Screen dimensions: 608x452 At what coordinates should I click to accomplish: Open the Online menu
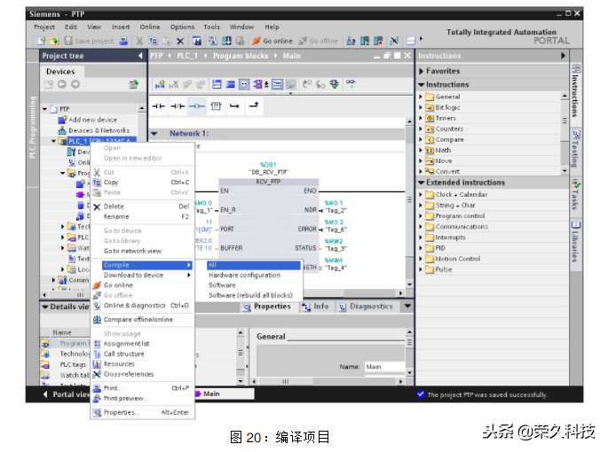(x=150, y=27)
